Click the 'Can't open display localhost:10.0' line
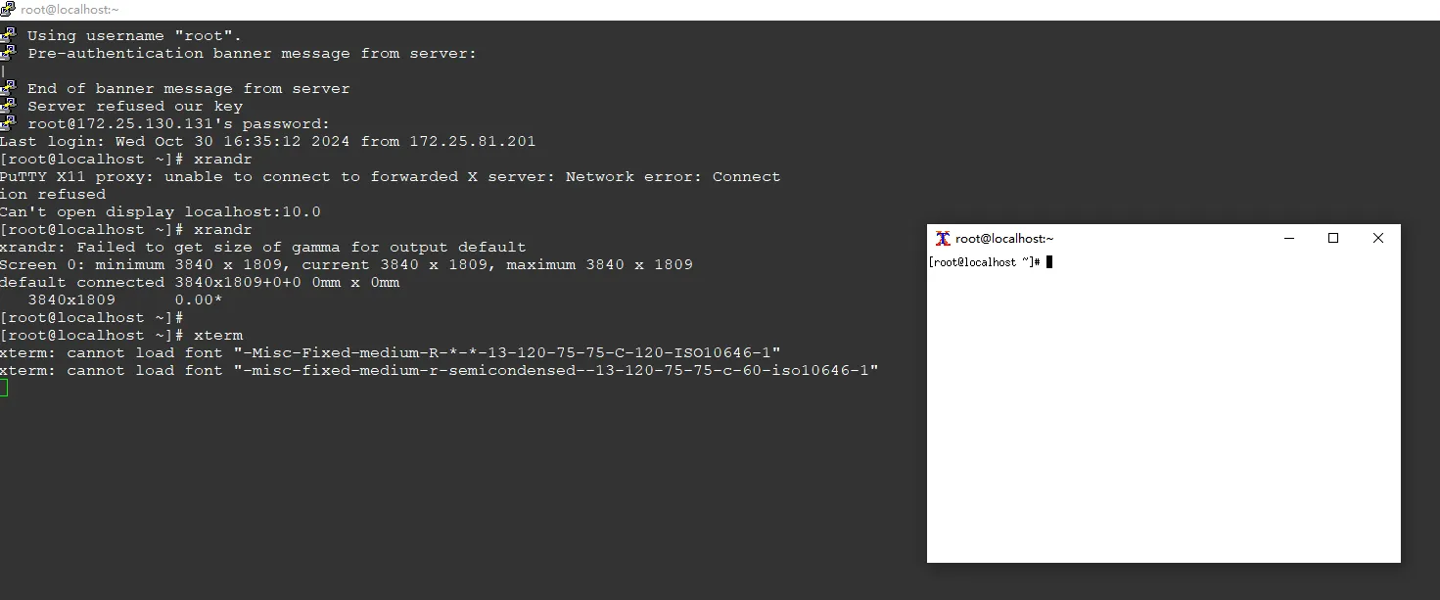 tap(161, 211)
